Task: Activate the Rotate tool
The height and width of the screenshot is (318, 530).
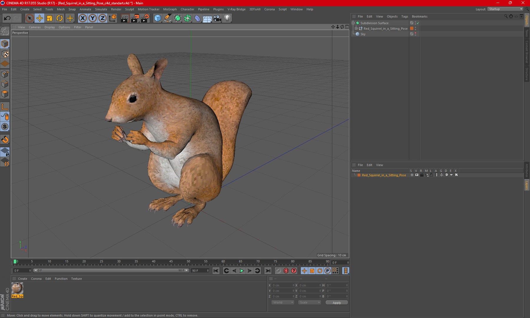Action: point(59,18)
